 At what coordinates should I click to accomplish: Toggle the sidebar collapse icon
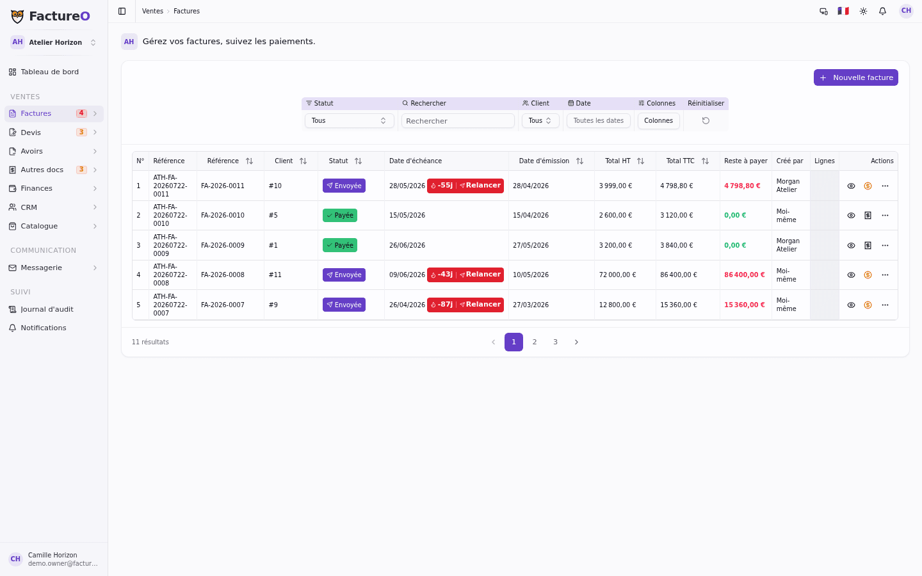[x=122, y=11]
